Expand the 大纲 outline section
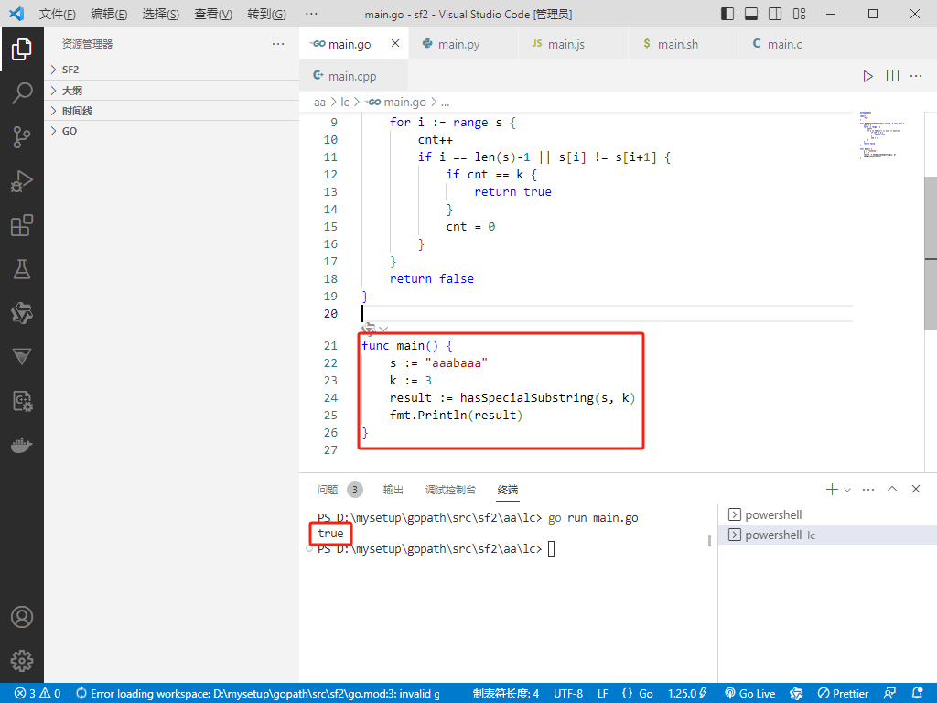Image resolution: width=937 pixels, height=703 pixels. (x=171, y=91)
